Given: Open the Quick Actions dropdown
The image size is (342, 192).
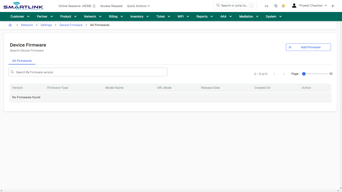Looking at the screenshot, I should pyautogui.click(x=138, y=6).
